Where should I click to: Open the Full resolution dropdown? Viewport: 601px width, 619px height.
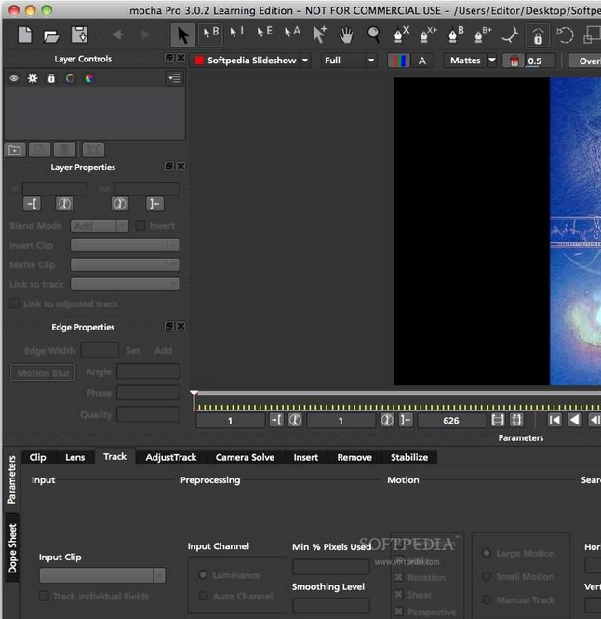coord(349,61)
